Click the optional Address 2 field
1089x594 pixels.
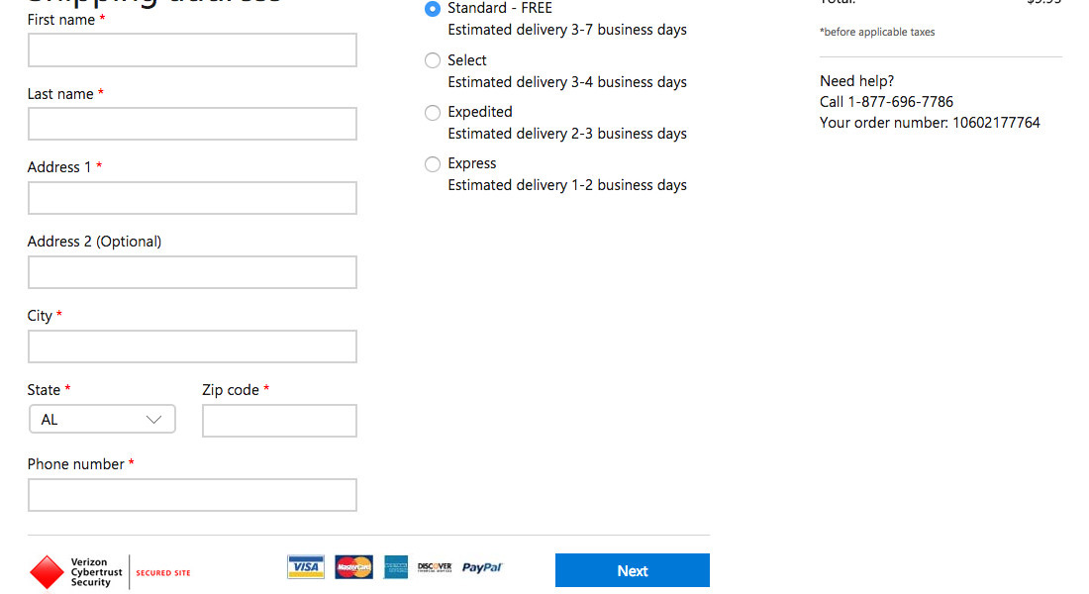click(x=192, y=272)
